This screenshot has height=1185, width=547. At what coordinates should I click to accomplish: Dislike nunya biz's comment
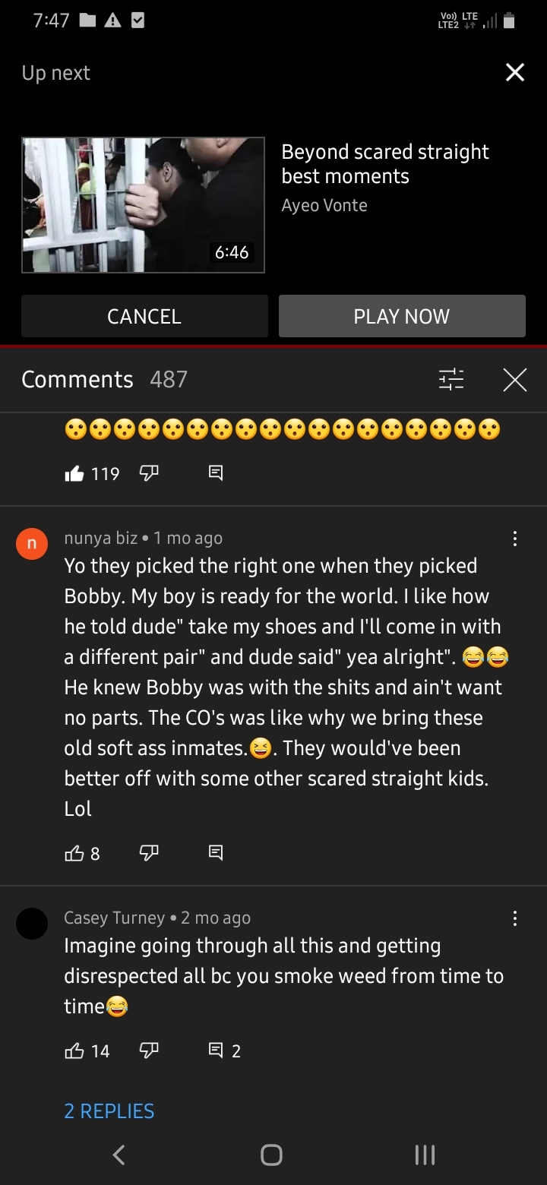149,853
